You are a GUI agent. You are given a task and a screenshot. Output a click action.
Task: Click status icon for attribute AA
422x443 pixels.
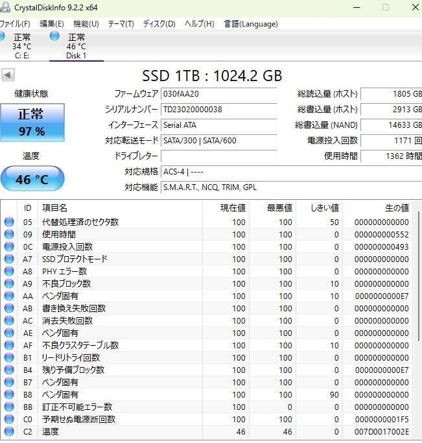9,296
